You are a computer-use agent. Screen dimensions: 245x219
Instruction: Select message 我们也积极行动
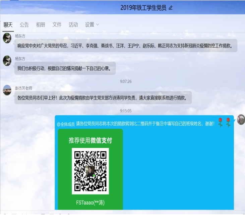click(x=65, y=68)
